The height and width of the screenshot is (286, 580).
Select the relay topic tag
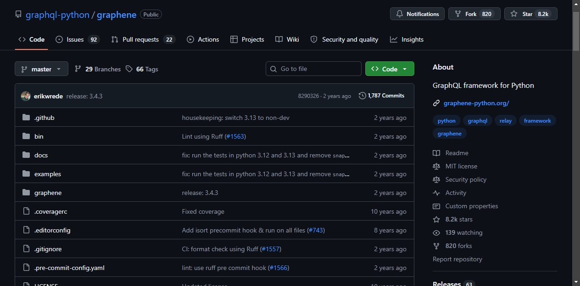tap(506, 121)
